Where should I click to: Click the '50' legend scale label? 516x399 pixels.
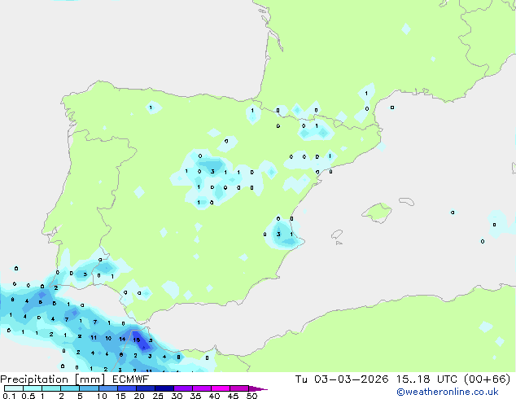251,396
